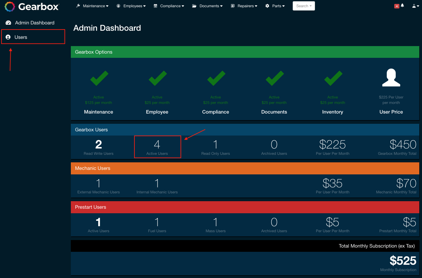Click the Inventory option label

click(x=332, y=112)
